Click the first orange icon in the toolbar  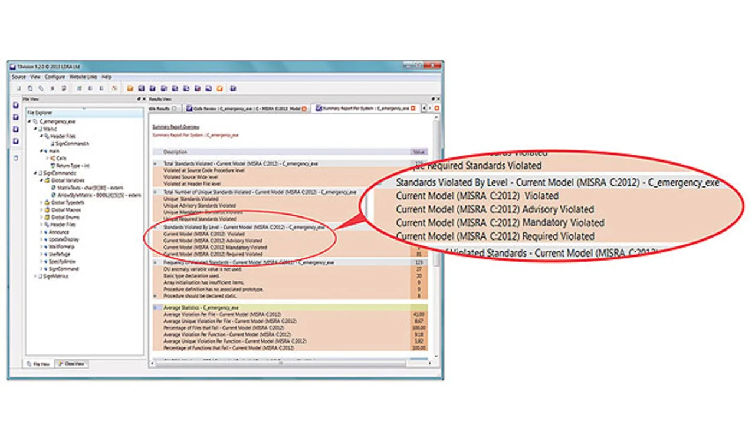[x=130, y=88]
